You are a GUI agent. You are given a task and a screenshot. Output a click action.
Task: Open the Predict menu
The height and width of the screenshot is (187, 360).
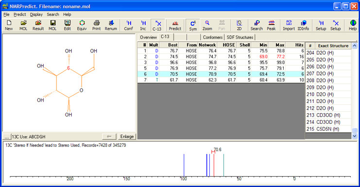(x=20, y=15)
